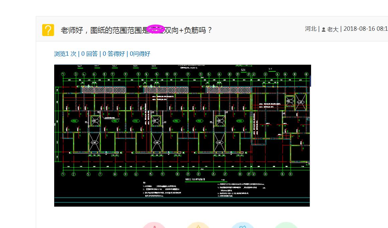Click the 0问得好 count
388x228 pixels.
(140, 54)
